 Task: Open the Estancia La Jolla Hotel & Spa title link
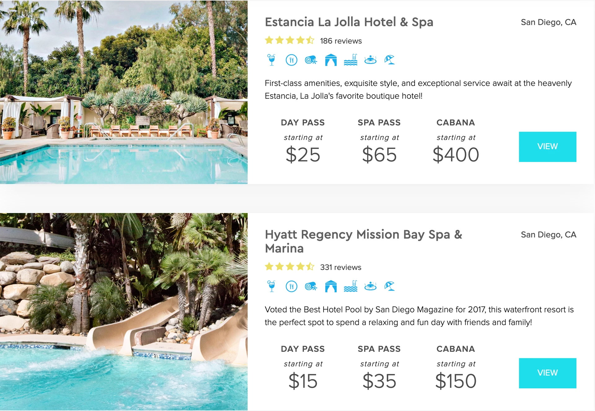pyautogui.click(x=349, y=22)
